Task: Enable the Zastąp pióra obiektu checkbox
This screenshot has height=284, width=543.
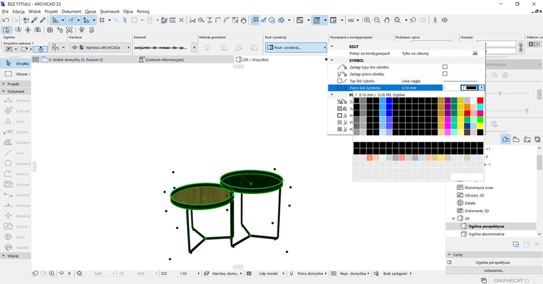Action: click(x=445, y=74)
